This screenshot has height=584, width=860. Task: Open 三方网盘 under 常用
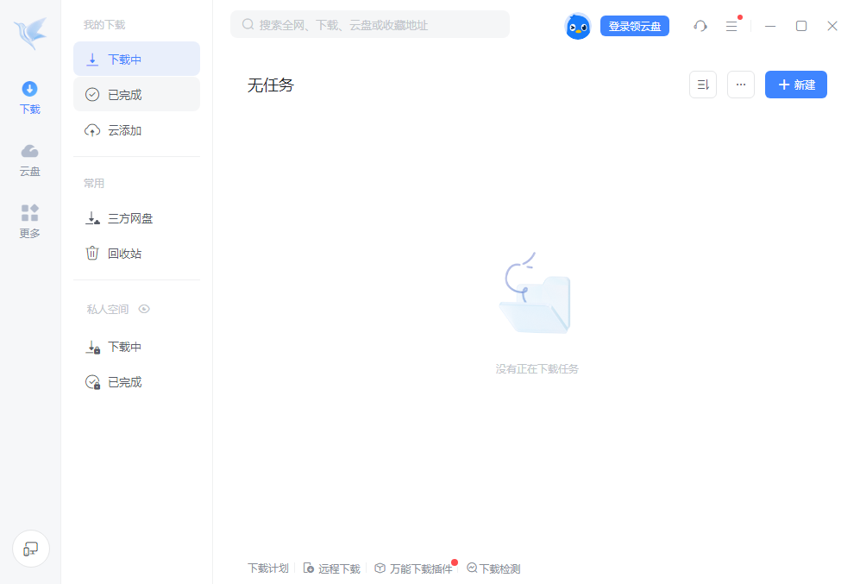pyautogui.click(x=136, y=218)
